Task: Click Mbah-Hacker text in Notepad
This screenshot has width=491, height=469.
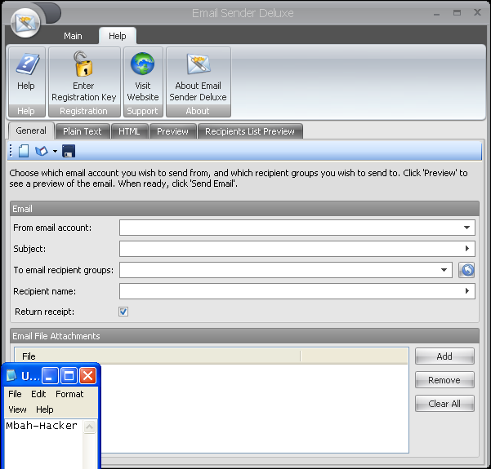Action: [42, 426]
